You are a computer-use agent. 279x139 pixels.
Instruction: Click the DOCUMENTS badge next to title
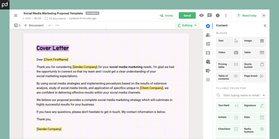[92, 13]
